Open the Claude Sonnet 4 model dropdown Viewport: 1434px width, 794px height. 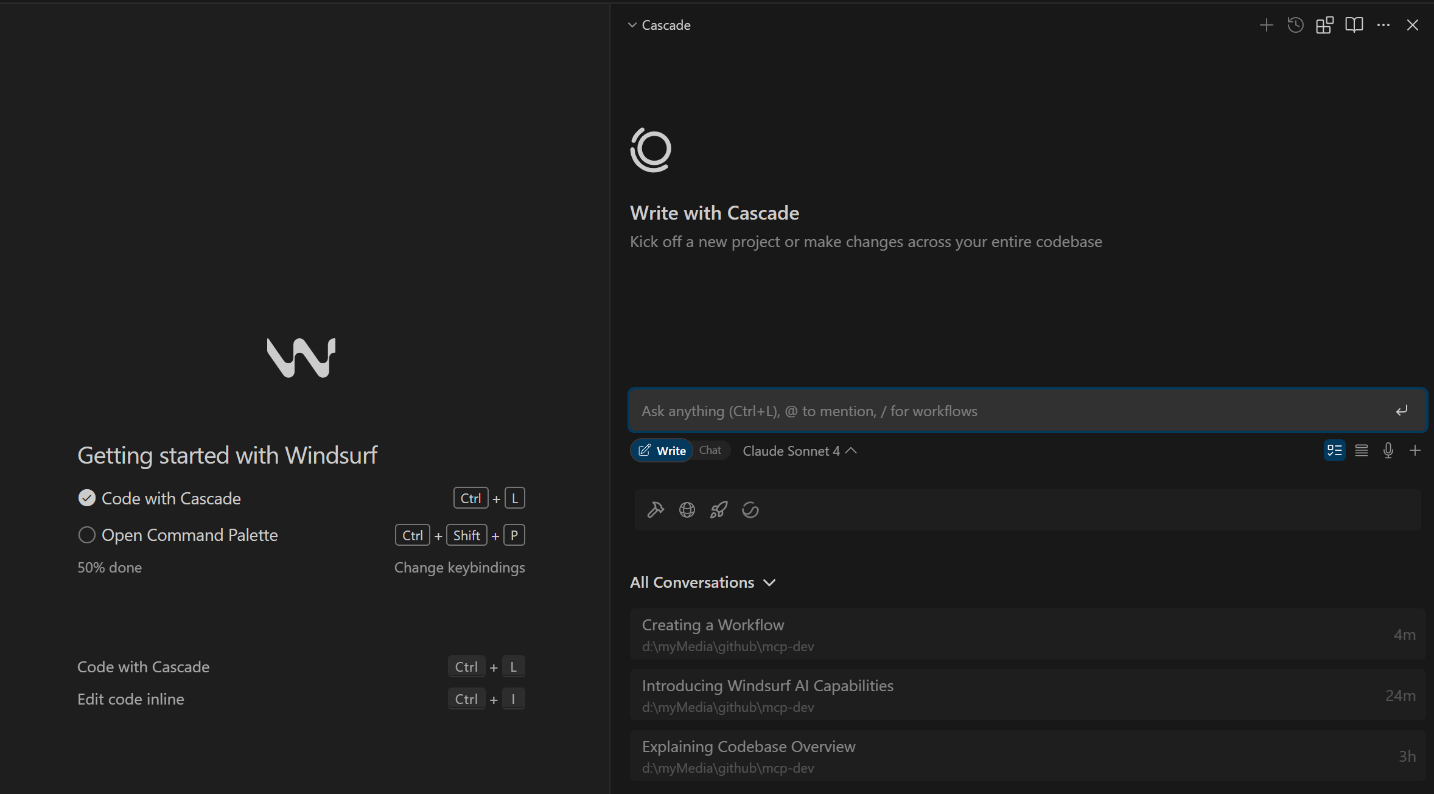tap(799, 451)
